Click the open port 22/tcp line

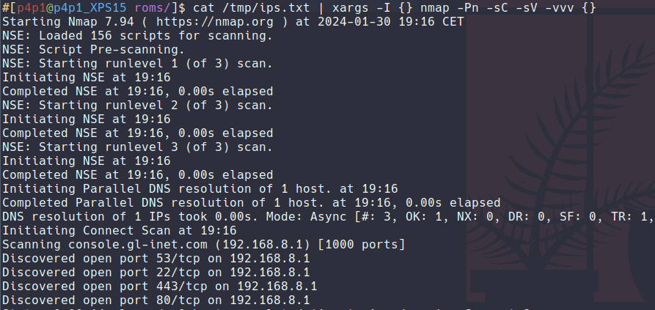coord(155,272)
